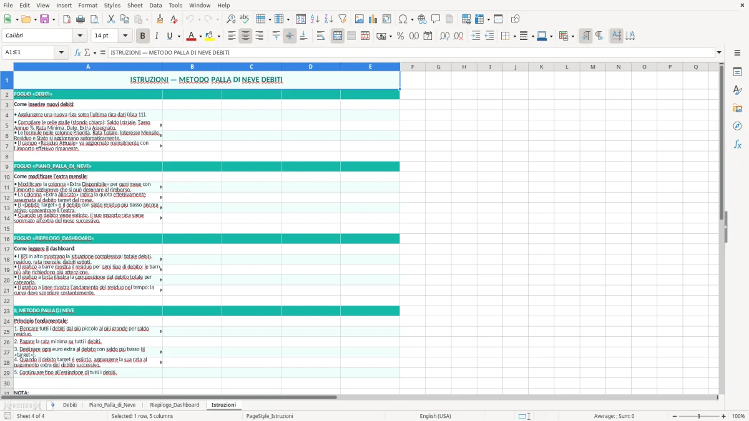Toggle Center Horizontally alignment
The height and width of the screenshot is (421, 749).
(245, 36)
